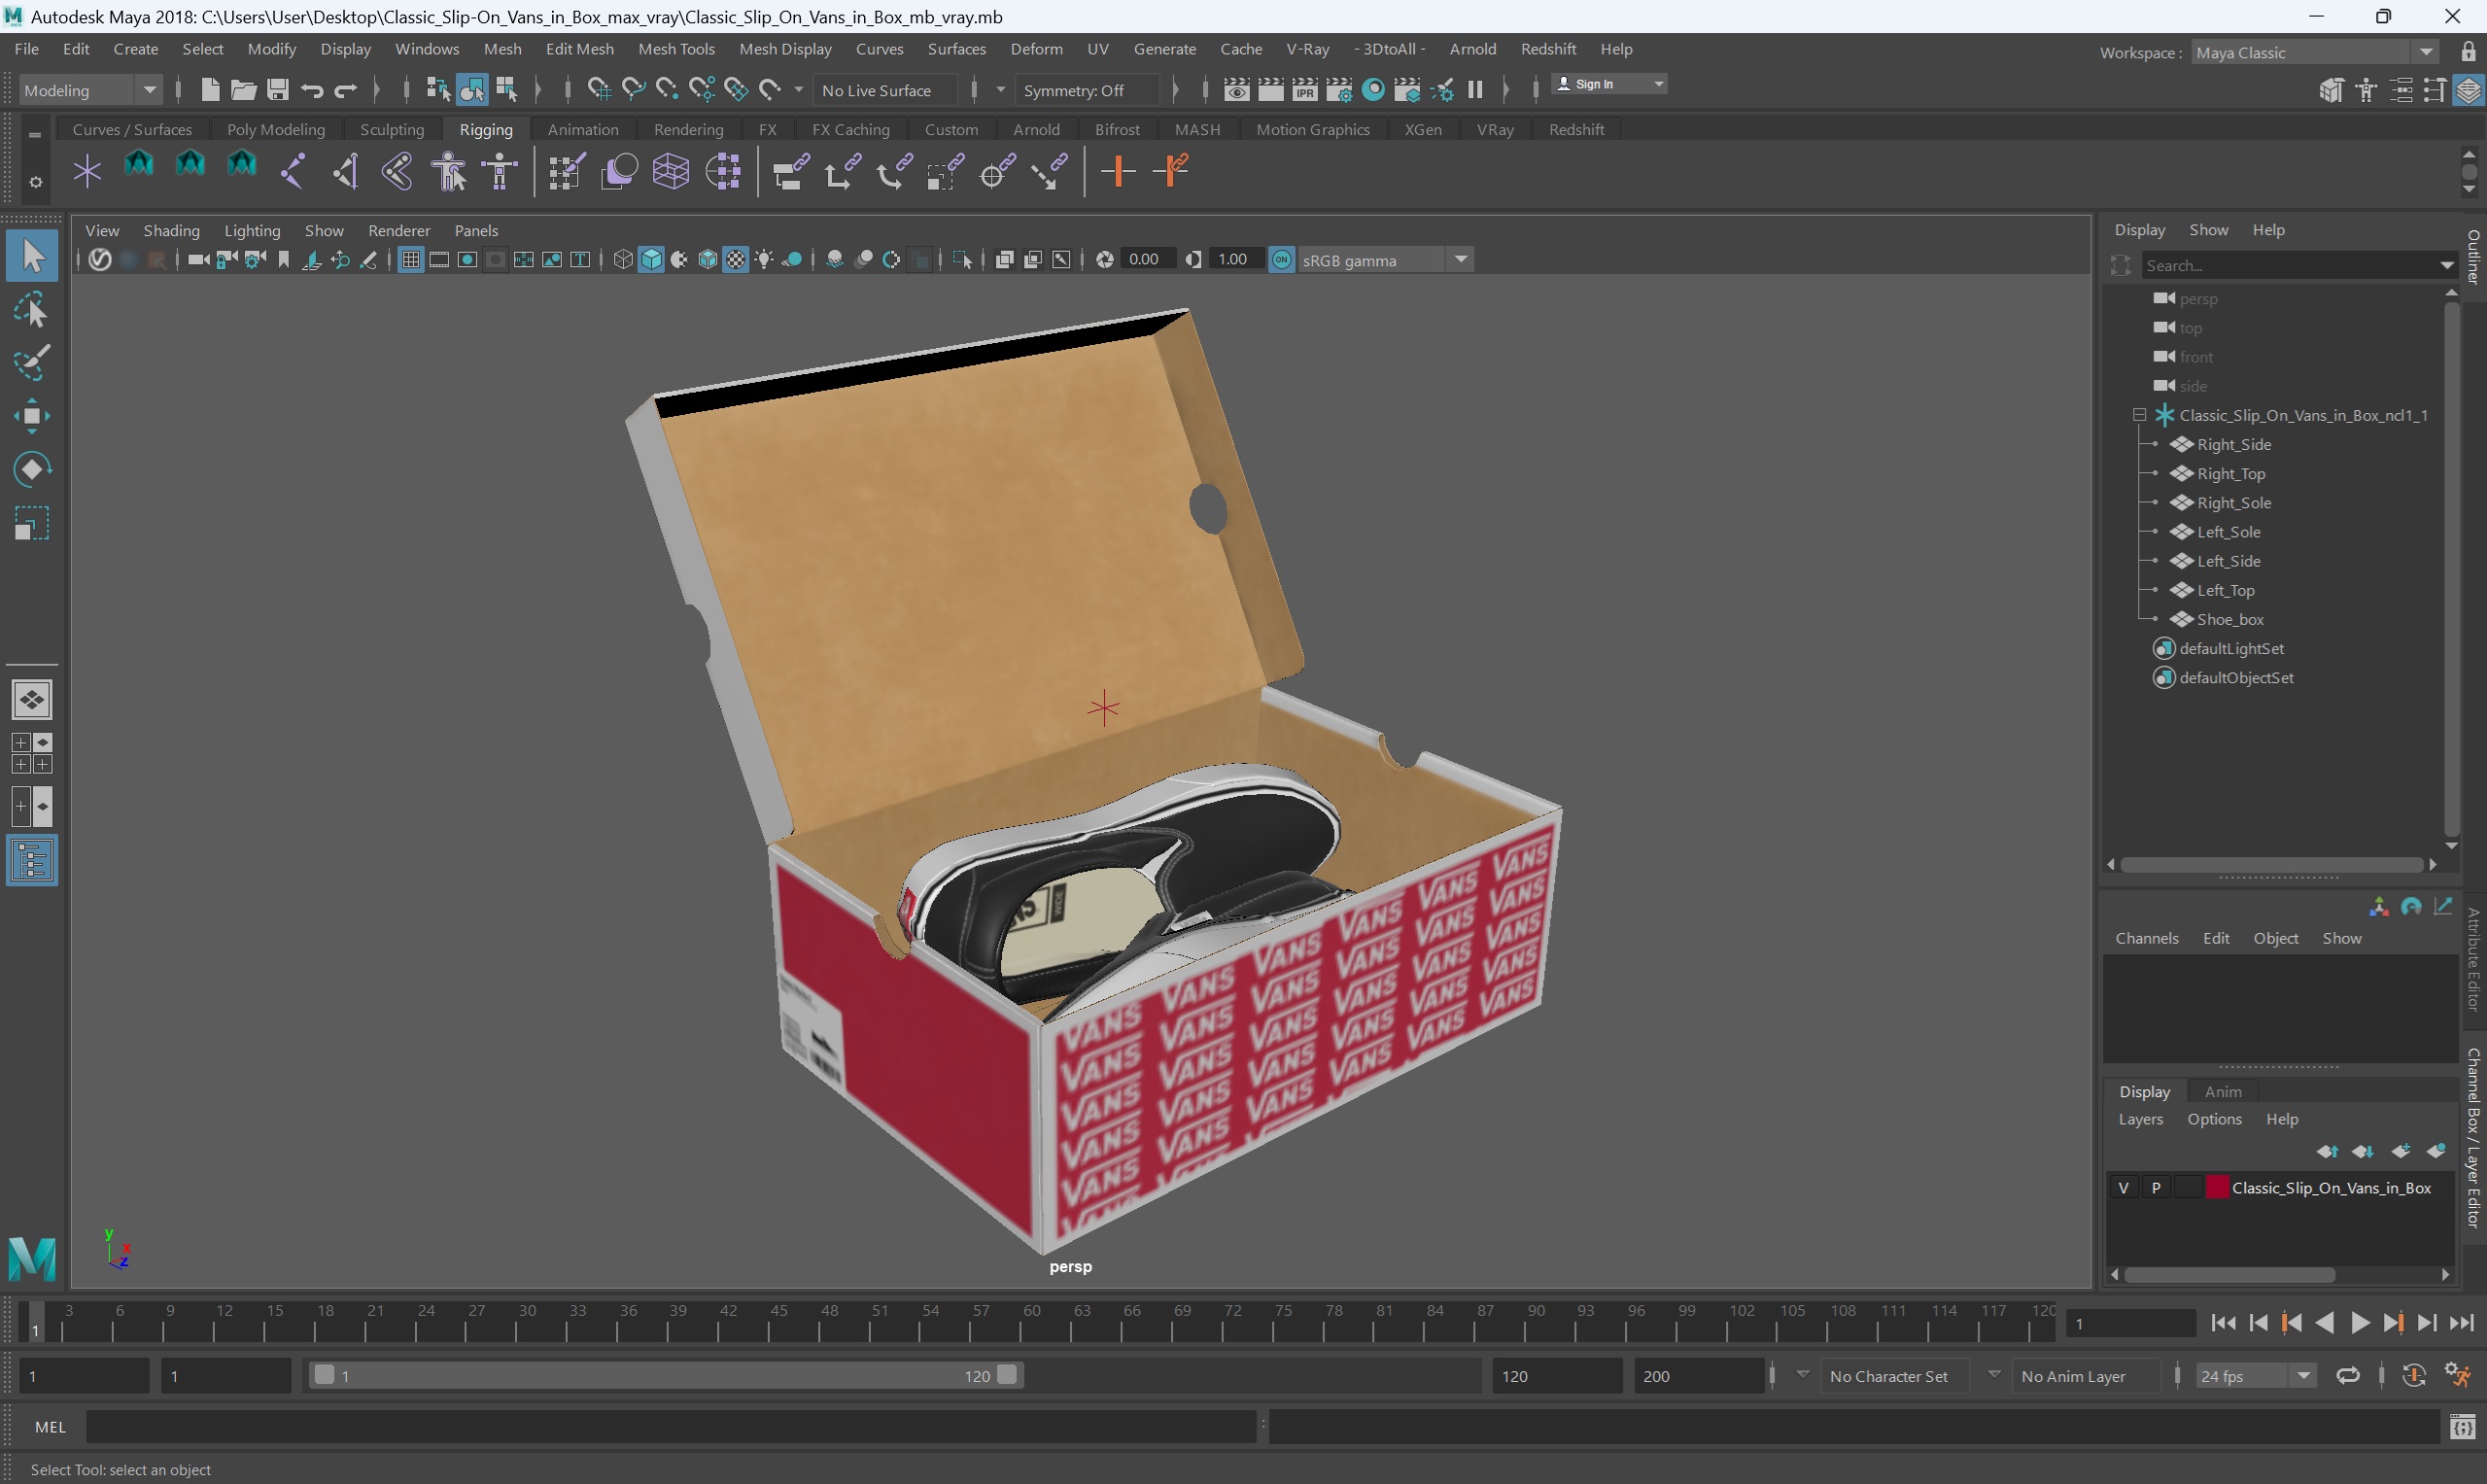Open the Deform menu

1036,49
